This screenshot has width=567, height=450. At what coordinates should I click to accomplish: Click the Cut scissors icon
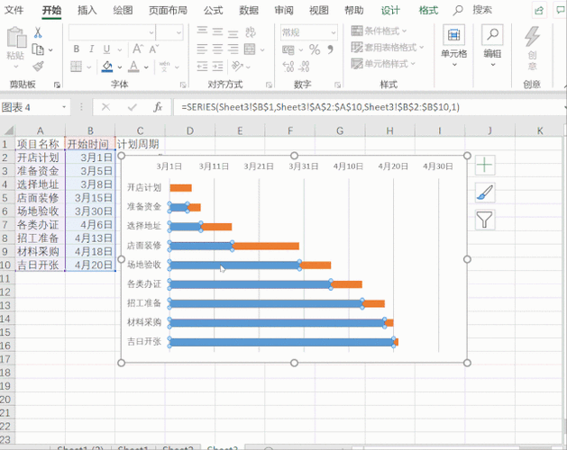(38, 33)
